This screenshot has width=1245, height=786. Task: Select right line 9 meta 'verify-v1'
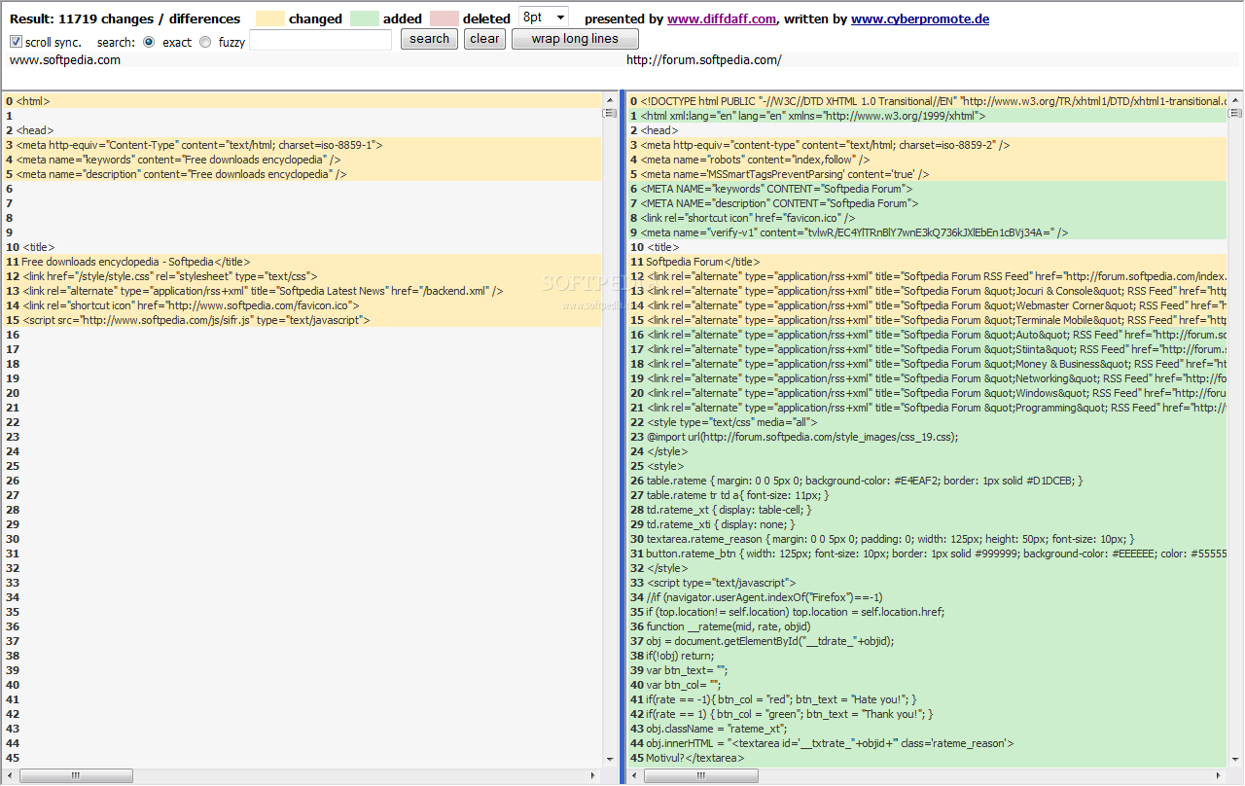tap(927, 232)
